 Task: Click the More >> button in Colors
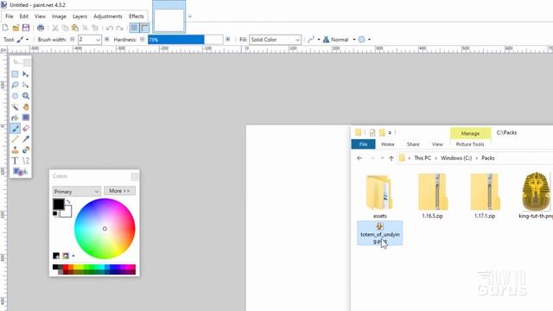(119, 191)
